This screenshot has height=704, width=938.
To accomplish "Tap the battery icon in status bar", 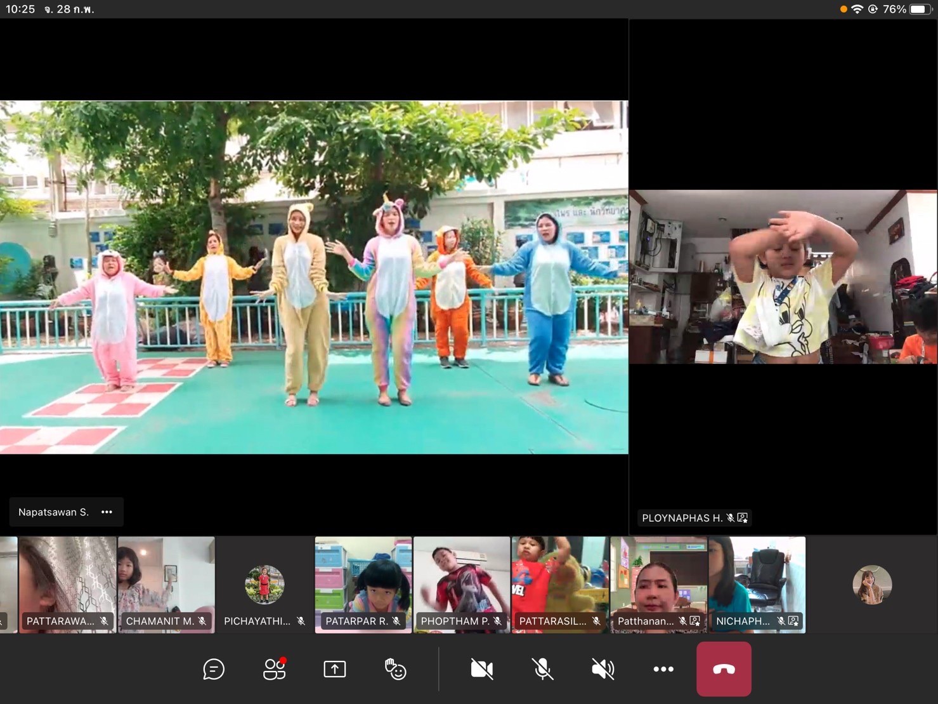I will [x=920, y=9].
